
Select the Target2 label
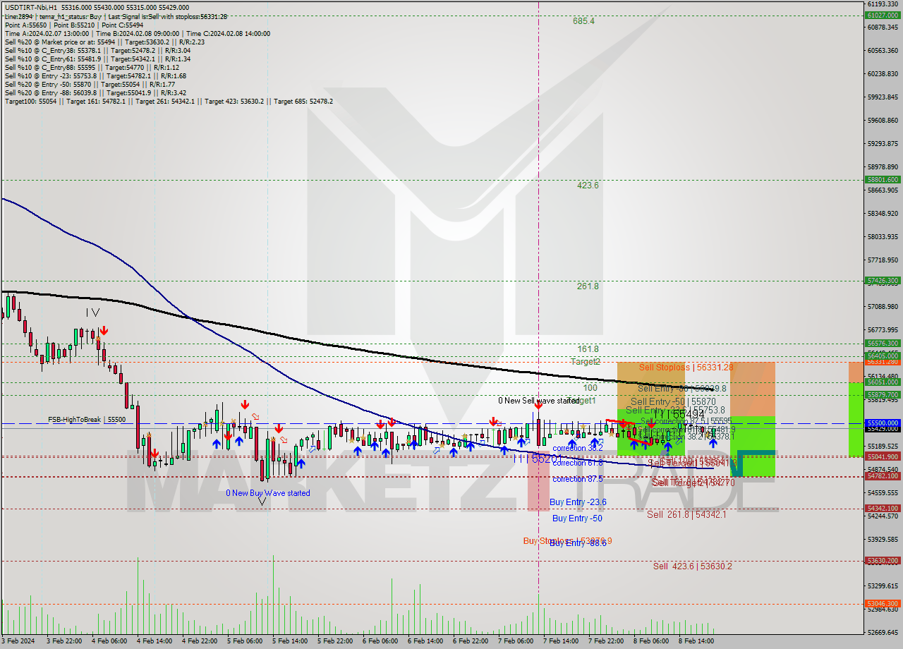(x=586, y=361)
